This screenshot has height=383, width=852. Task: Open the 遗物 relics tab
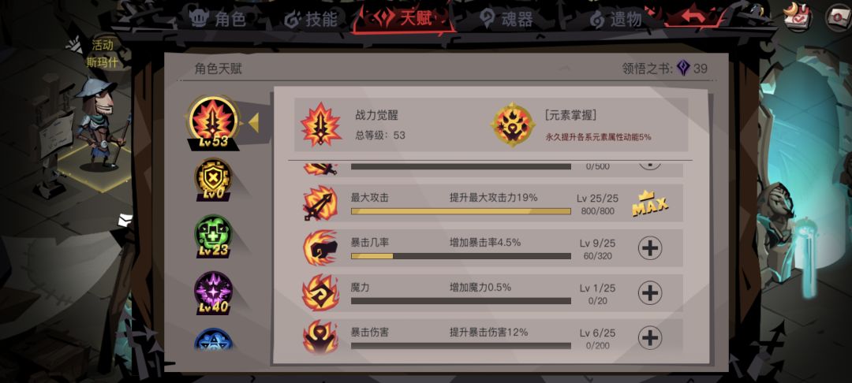[x=615, y=20]
